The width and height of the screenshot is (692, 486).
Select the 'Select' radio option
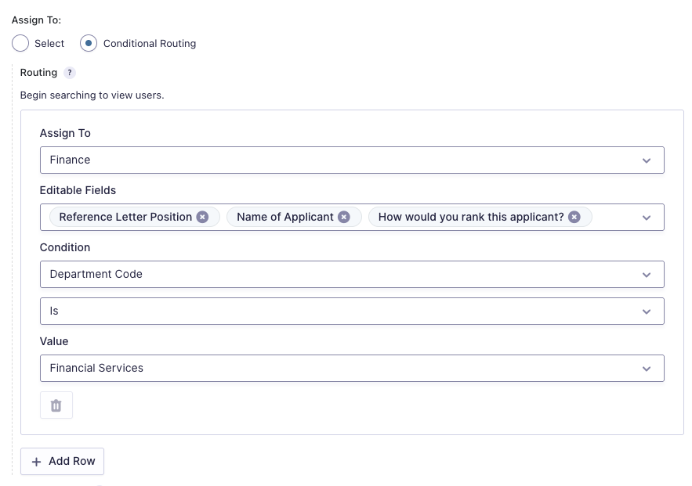pos(20,44)
